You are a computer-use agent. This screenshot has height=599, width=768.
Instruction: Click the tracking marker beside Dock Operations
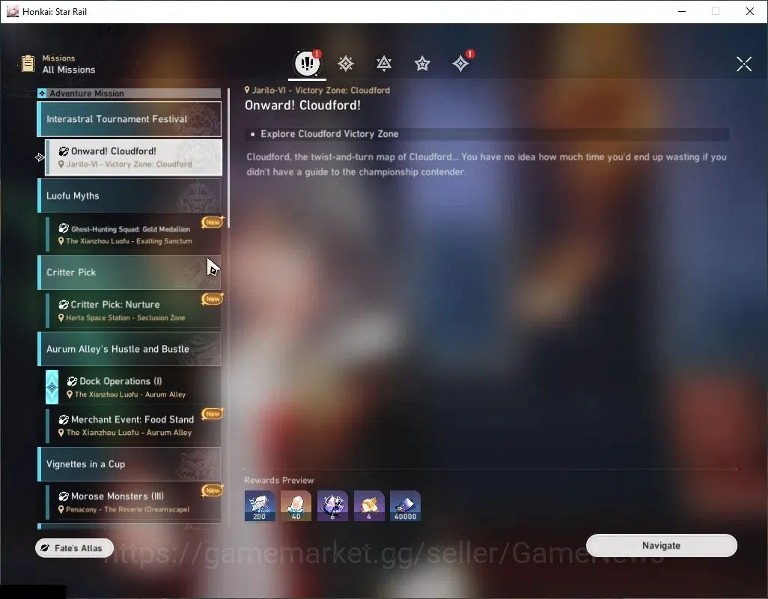pos(52,387)
